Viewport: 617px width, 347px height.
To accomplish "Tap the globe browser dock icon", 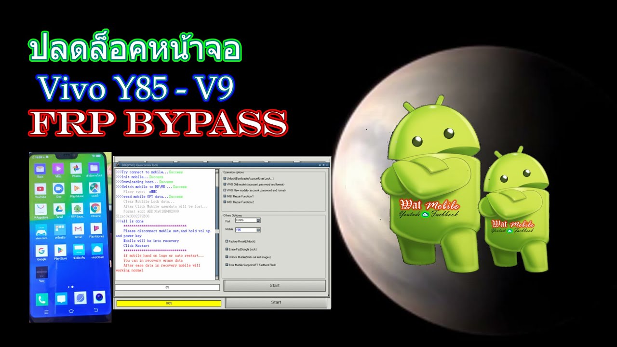I will 80,298.
